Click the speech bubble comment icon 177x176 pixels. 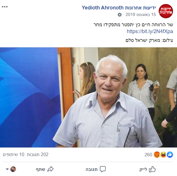[x=103, y=169]
